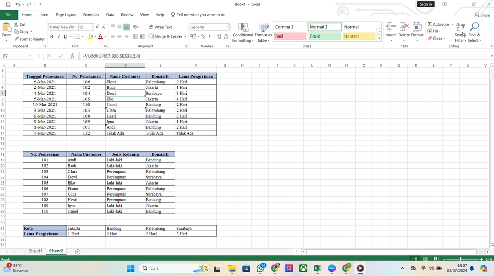
Task: Open the Format cells menu
Action: (417, 32)
